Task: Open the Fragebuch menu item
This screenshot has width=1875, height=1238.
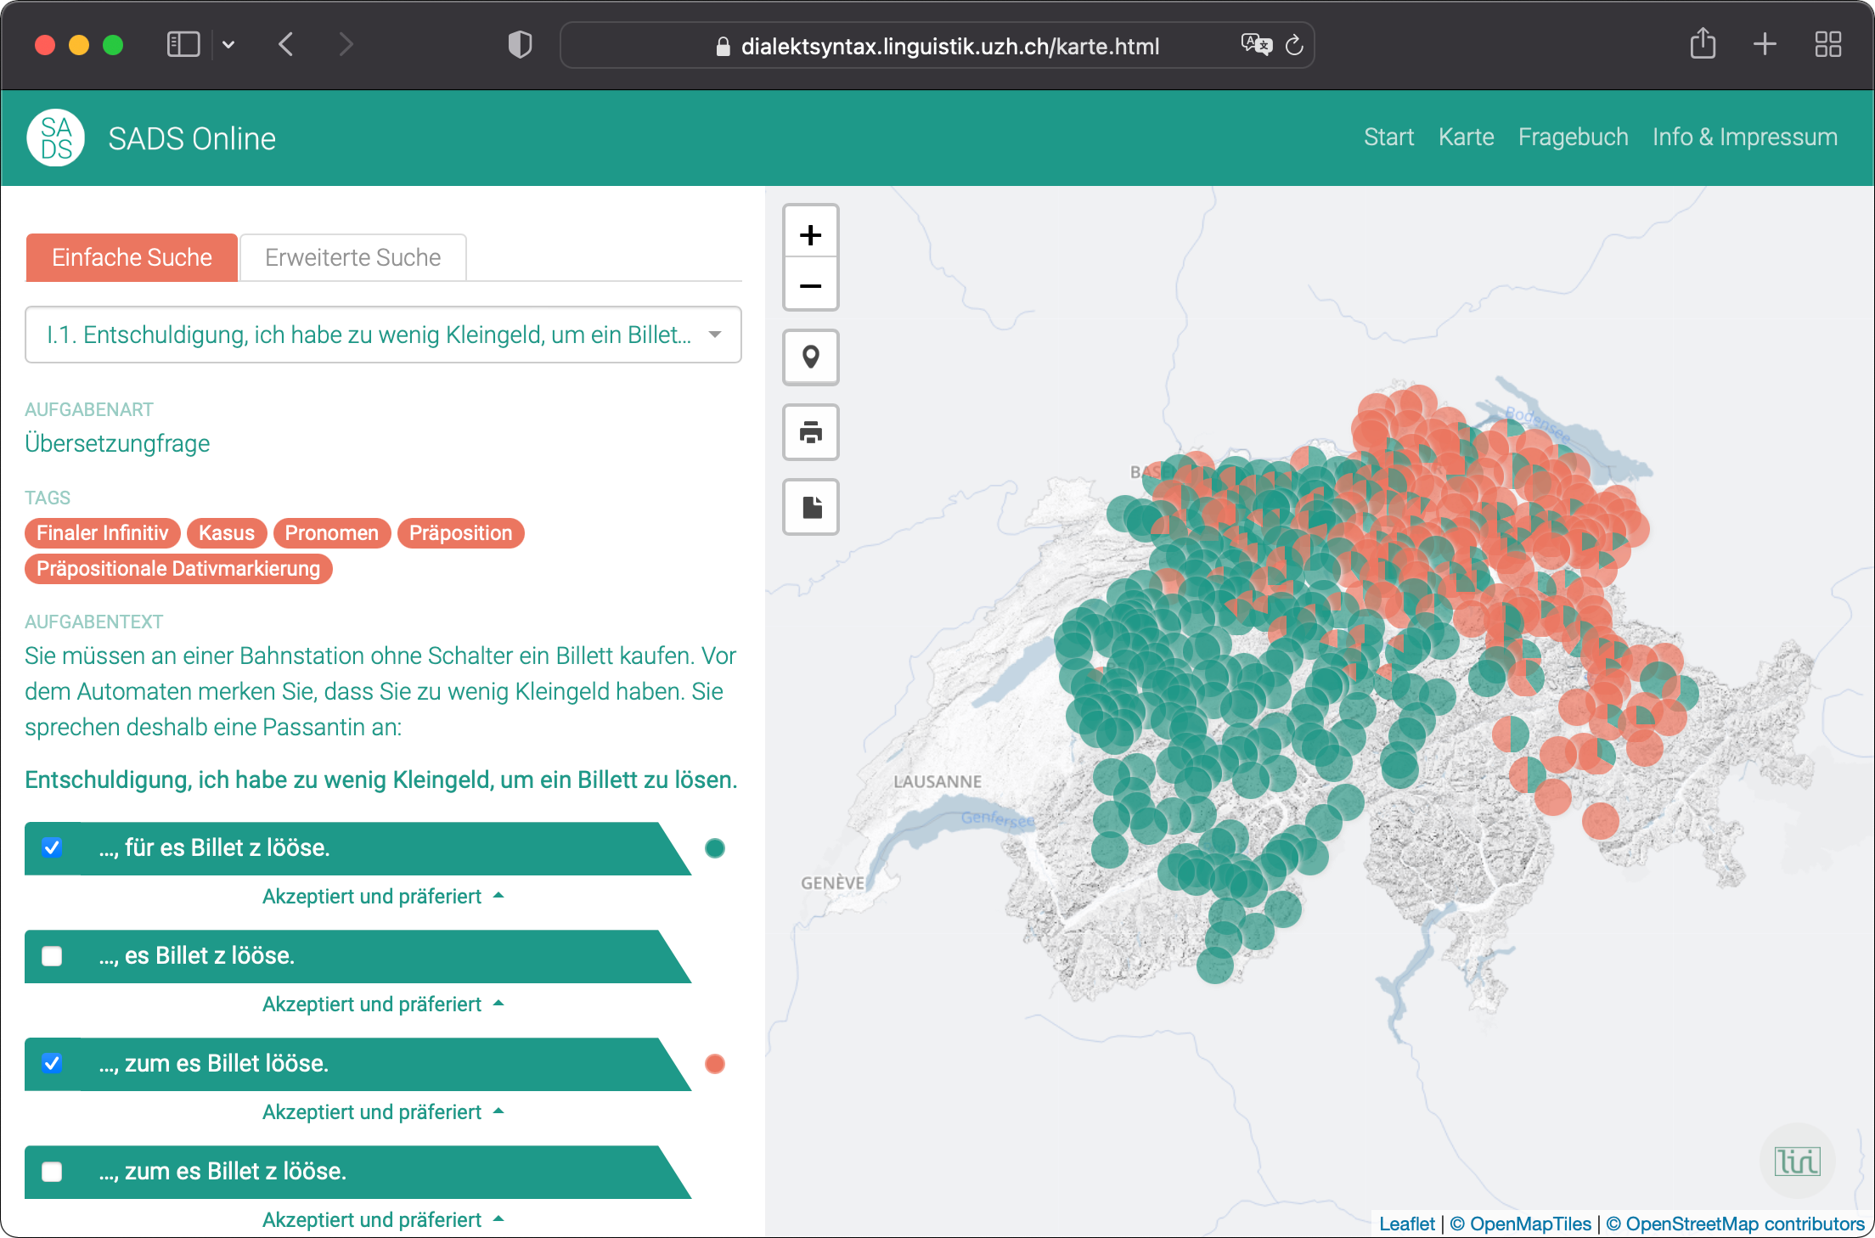Action: coord(1573,138)
